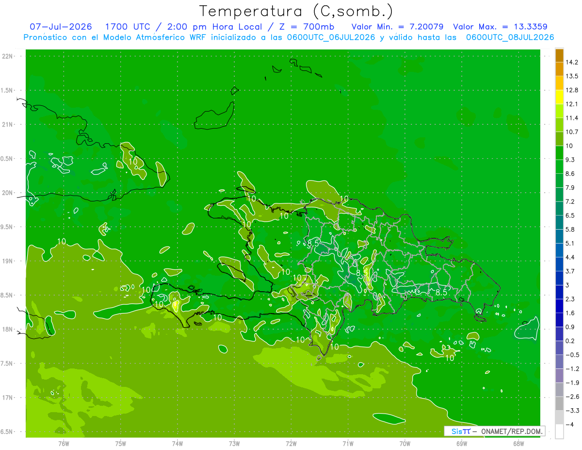Click the '70W' longitude label

click(x=405, y=444)
